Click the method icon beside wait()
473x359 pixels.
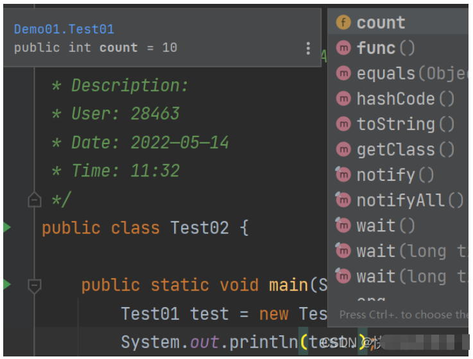343,225
